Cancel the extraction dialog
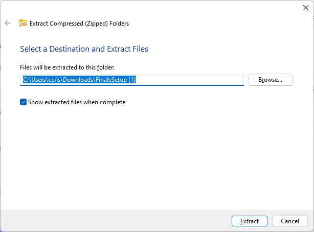Screen dimensions: 314x232 click(x=289, y=221)
